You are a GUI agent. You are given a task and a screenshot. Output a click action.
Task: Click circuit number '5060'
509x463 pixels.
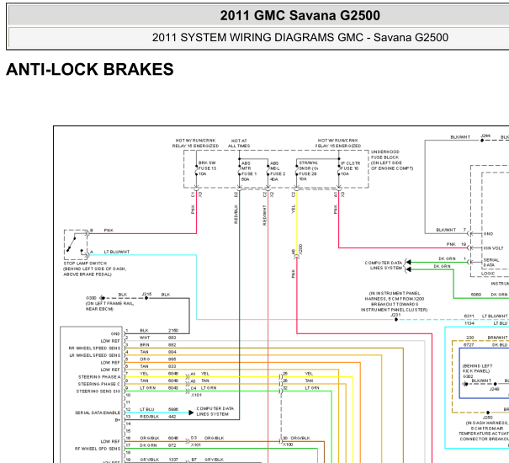click(476, 295)
